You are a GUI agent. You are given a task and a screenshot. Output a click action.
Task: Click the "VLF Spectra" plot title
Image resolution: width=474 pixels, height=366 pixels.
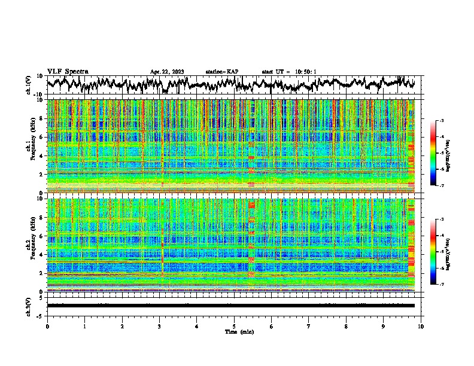coord(68,71)
